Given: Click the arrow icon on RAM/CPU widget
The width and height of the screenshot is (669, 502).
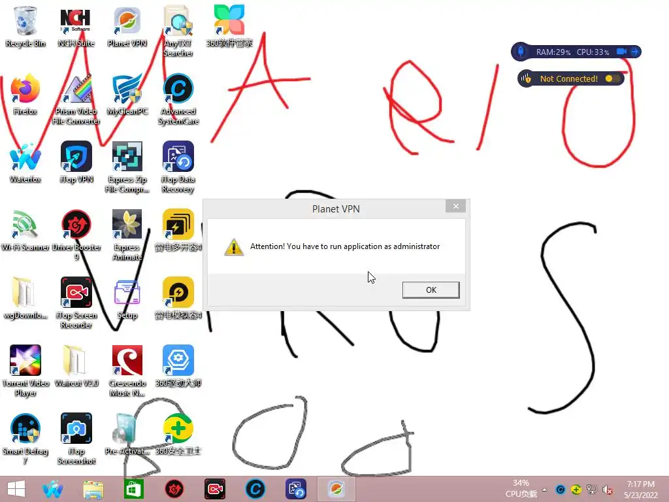Looking at the screenshot, I should click(634, 52).
